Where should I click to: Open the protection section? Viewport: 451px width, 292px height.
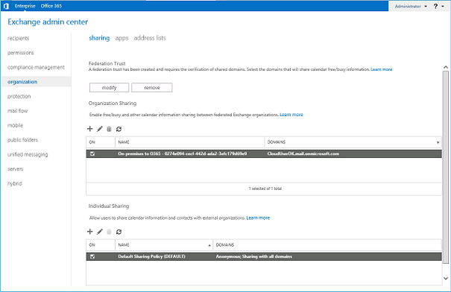click(19, 96)
